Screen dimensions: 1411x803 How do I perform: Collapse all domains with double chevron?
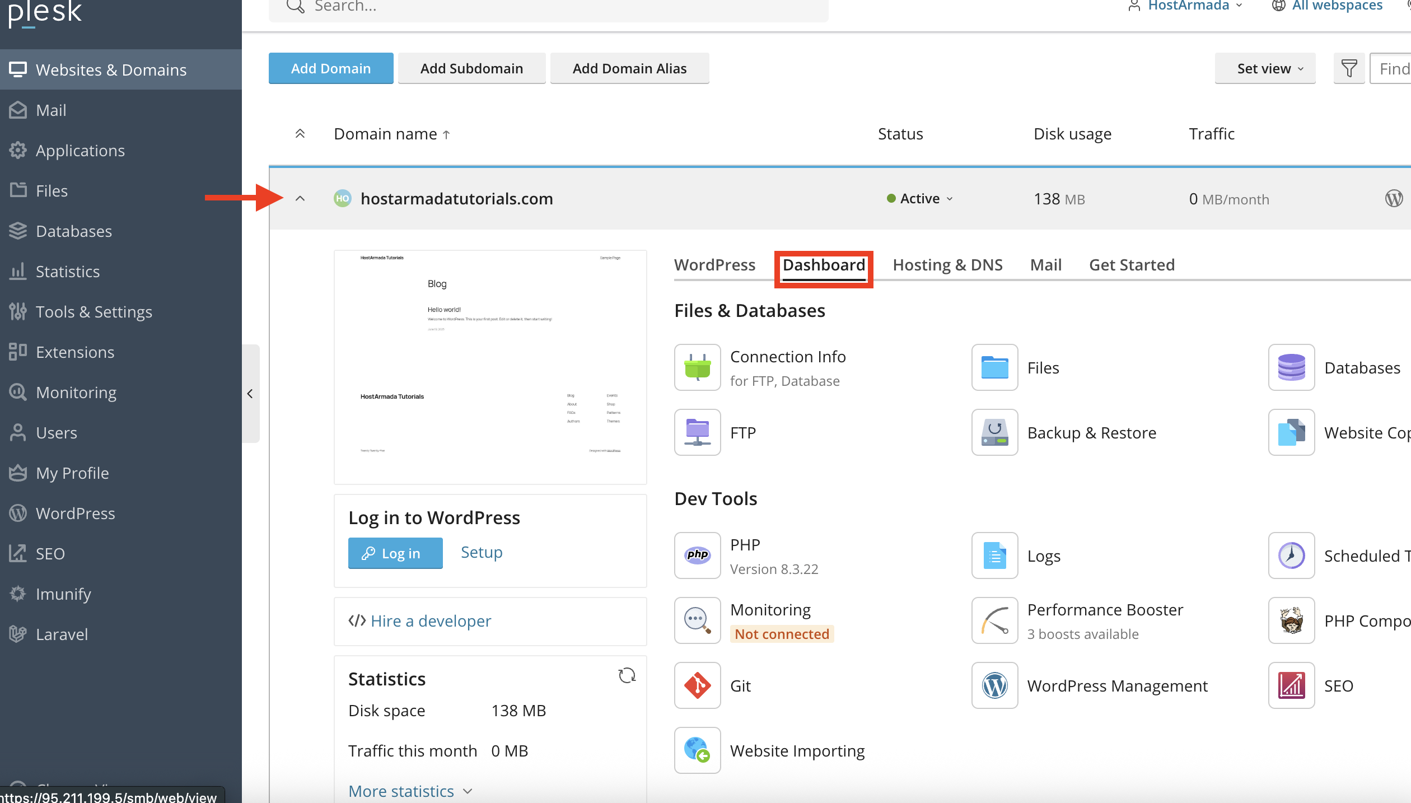pyautogui.click(x=300, y=134)
